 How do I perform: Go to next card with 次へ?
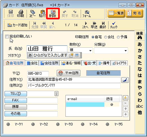click(x=85, y=25)
